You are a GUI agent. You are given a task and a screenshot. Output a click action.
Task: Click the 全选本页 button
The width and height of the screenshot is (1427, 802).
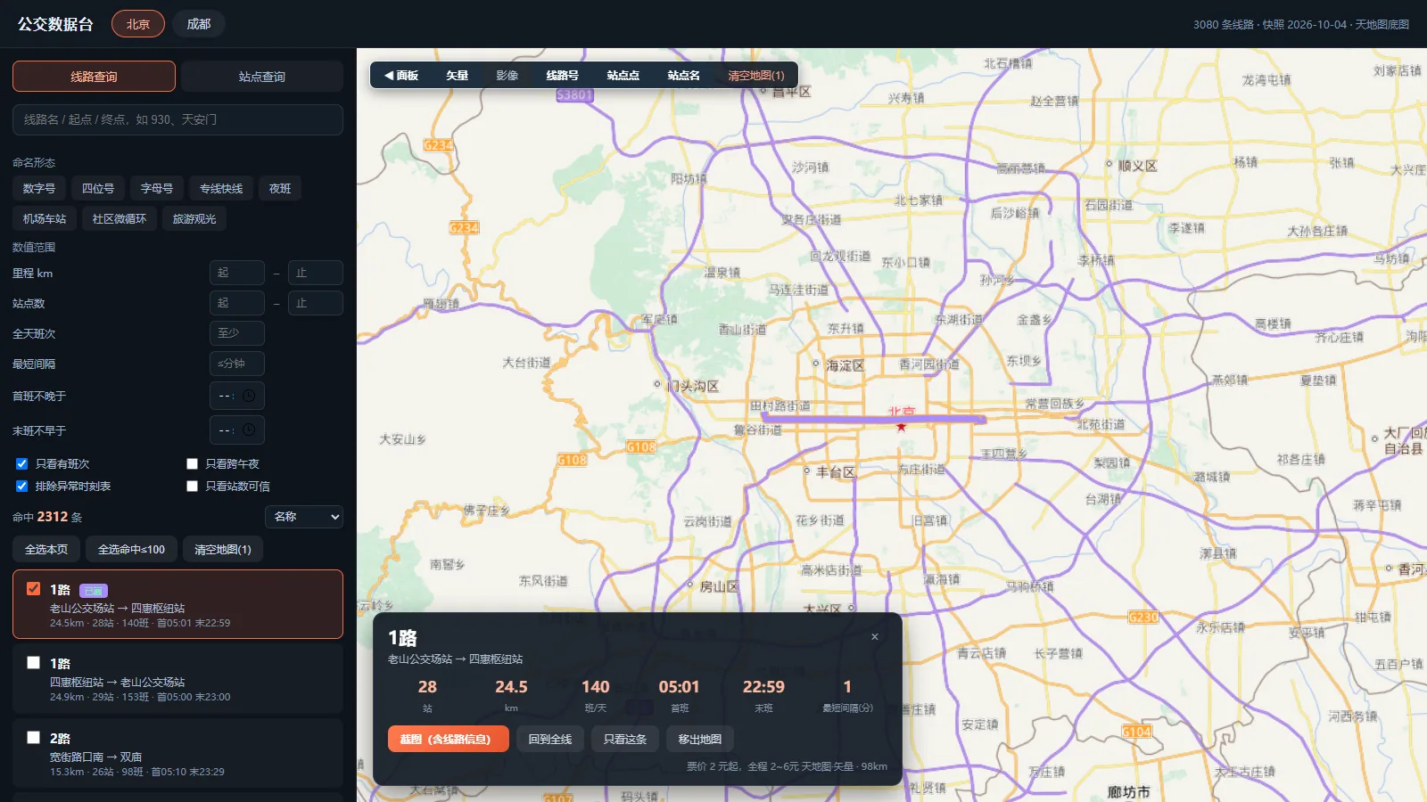[x=46, y=550]
